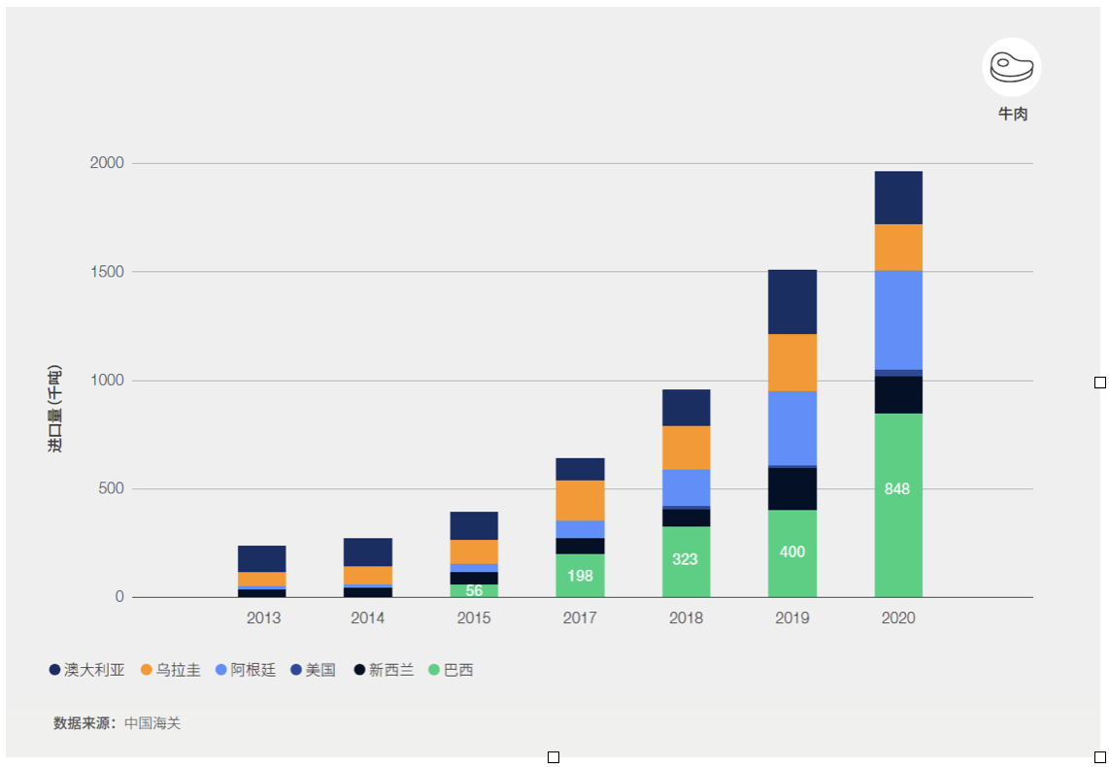The height and width of the screenshot is (767, 1109).
Task: Click the 323 green segment in 2018
Action: click(686, 562)
